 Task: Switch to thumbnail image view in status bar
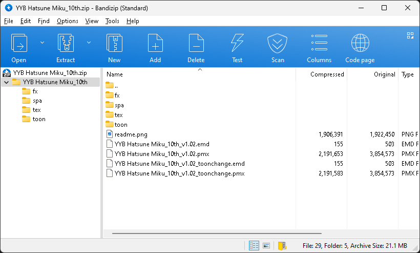266,245
